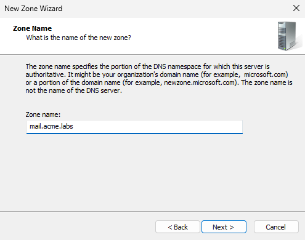The width and height of the screenshot is (305, 240).
Task: Cancel the New Zone Wizard
Action: (276, 227)
